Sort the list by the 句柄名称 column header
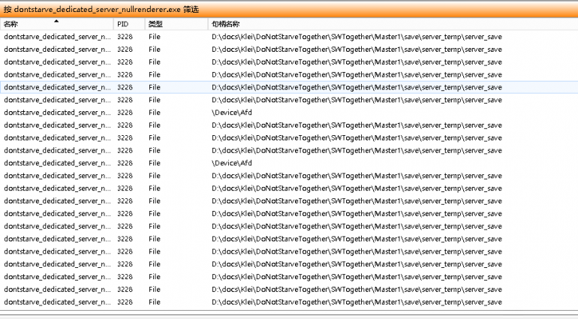Image resolution: width=578 pixels, height=319 pixels. click(x=393, y=24)
